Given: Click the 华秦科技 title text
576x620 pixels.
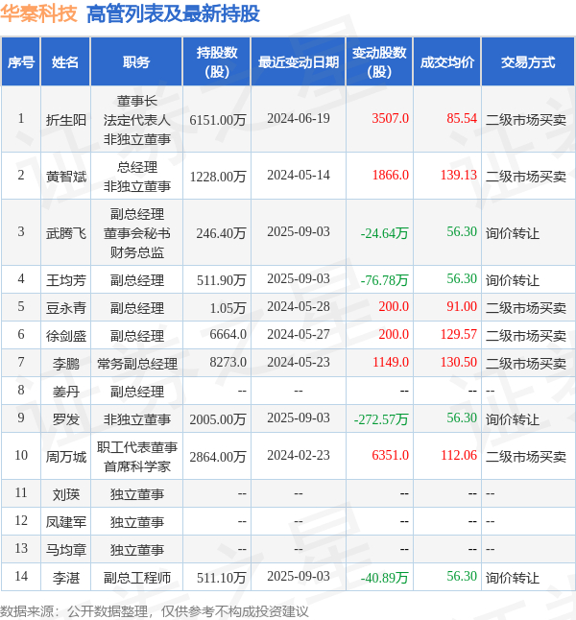Looking at the screenshot, I should (38, 13).
